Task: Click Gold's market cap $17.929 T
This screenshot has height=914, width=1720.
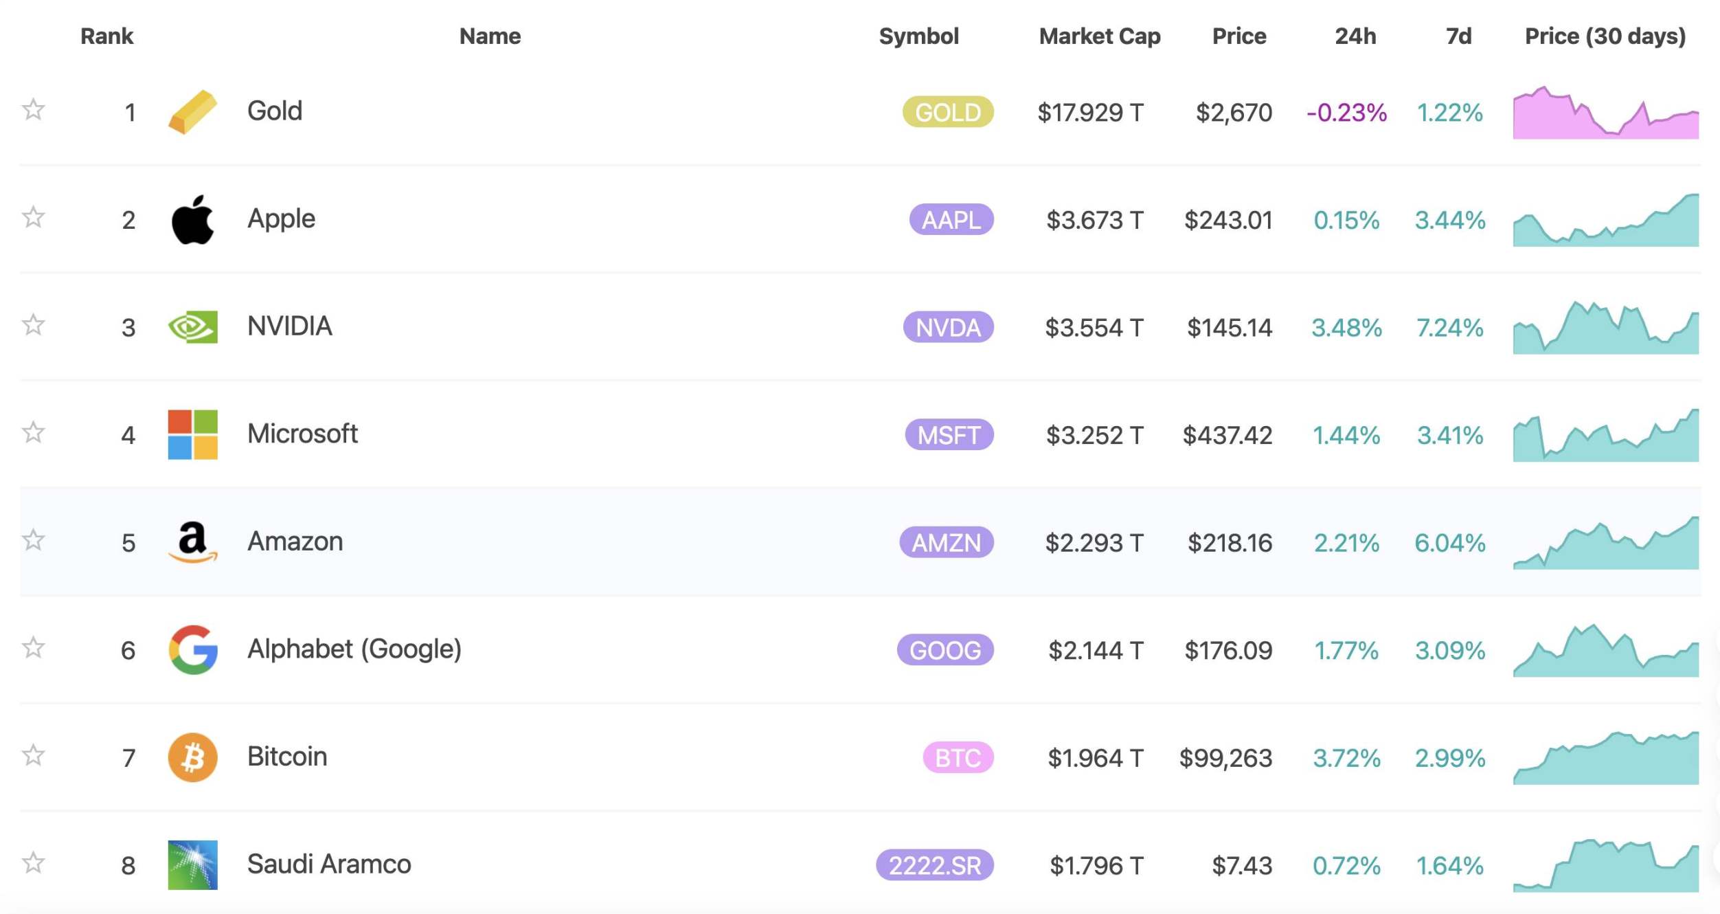Action: coord(1090,112)
